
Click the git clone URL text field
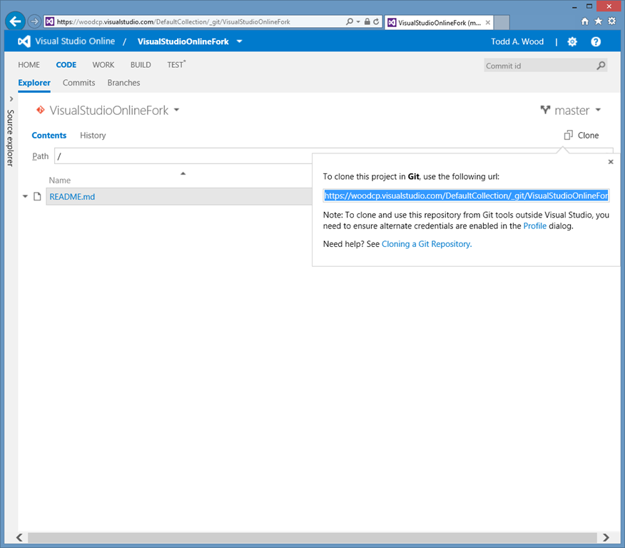click(x=466, y=196)
